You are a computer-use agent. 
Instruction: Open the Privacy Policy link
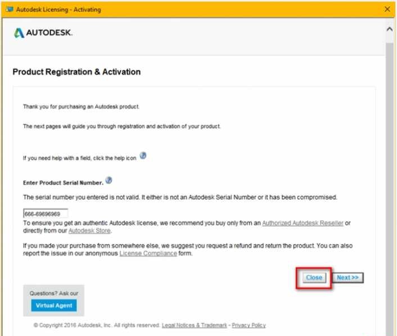pos(249,325)
